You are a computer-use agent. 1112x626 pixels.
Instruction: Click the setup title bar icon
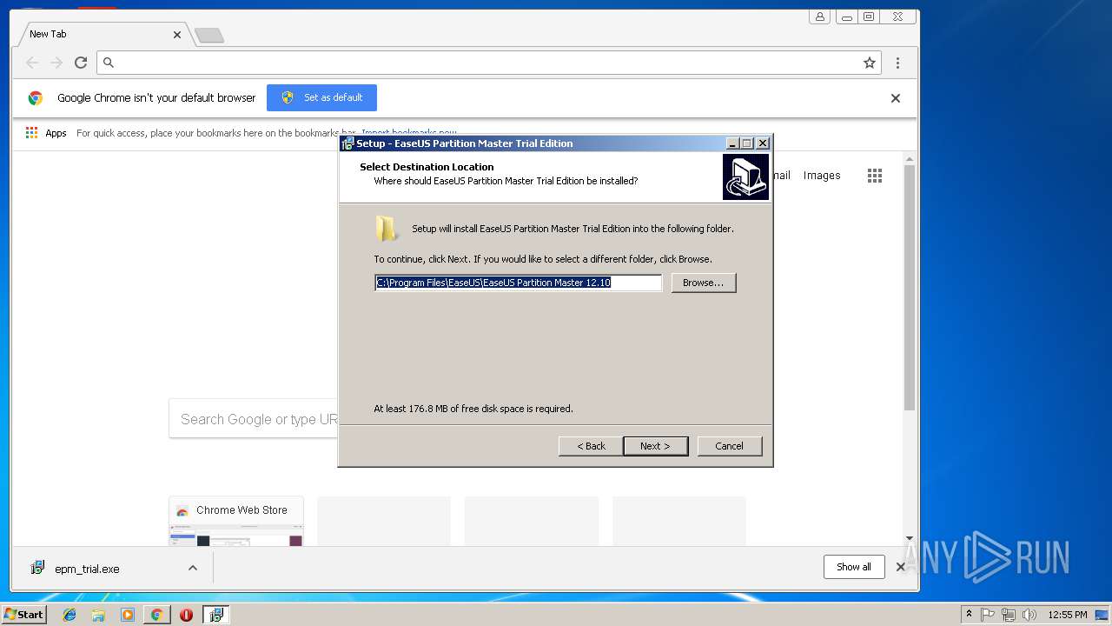pos(347,143)
